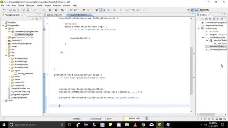Expand the gen folder
This screenshot has height=128, width=228.
[x=6, y=38]
